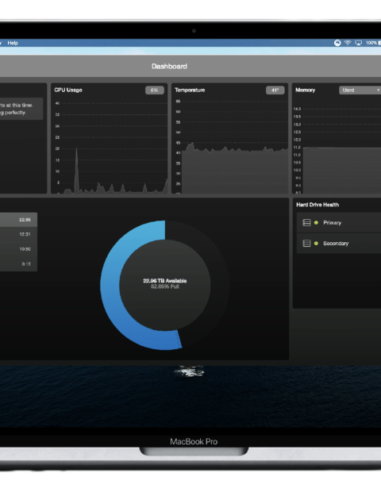Viewport: 381px width, 492px height.
Task: Open the Wi-Fi menu bar icon
Action: click(x=348, y=43)
